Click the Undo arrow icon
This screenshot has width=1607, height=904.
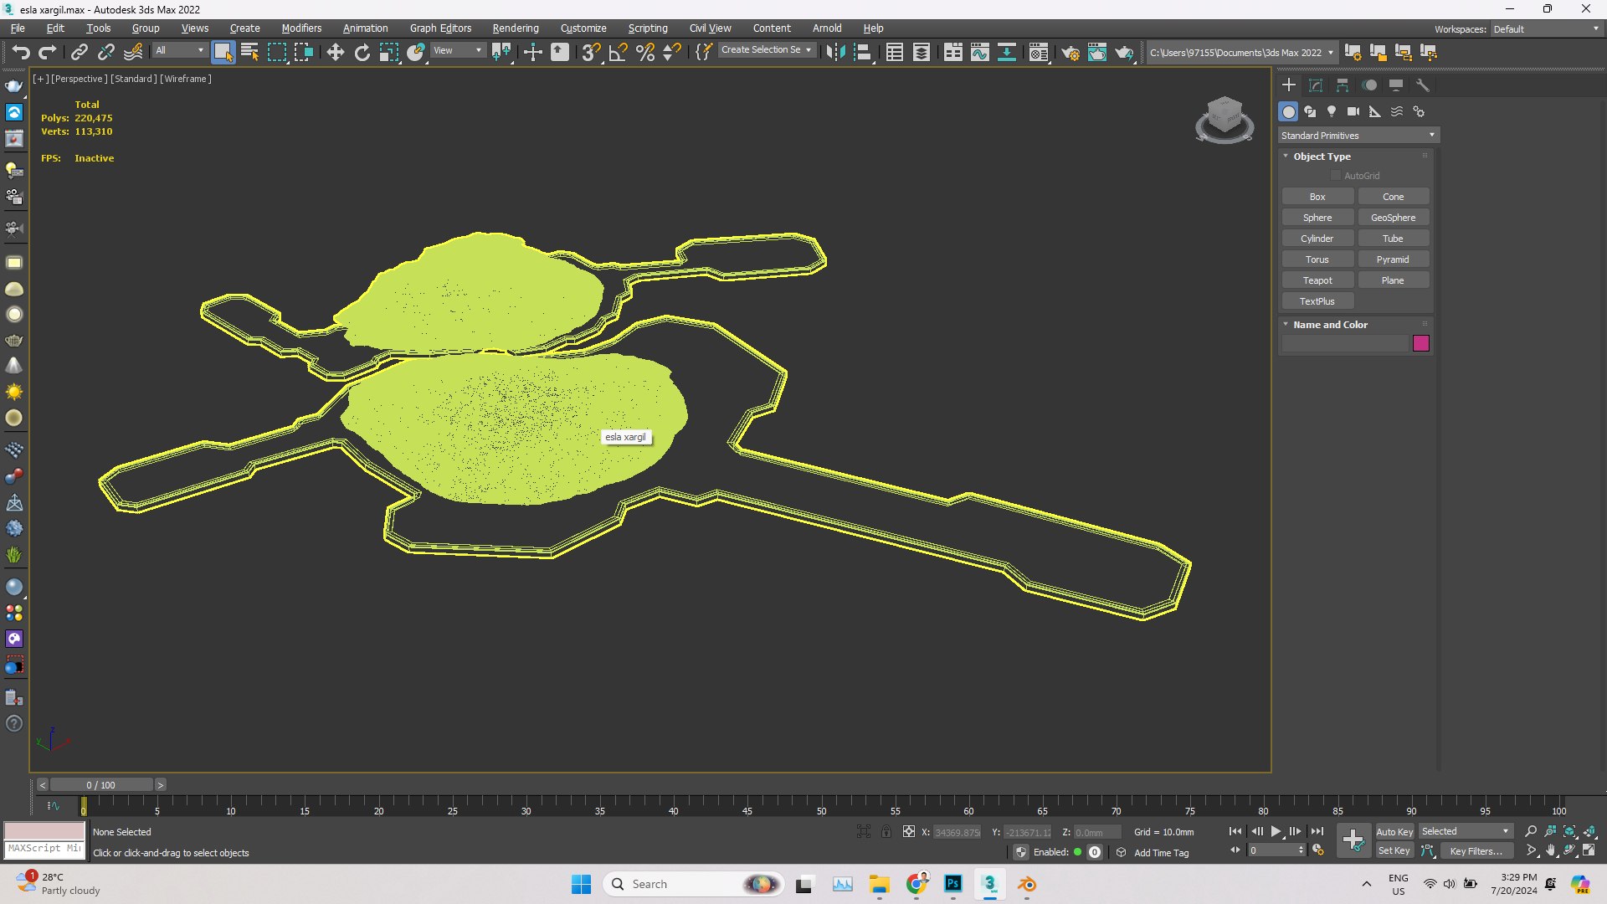click(21, 53)
